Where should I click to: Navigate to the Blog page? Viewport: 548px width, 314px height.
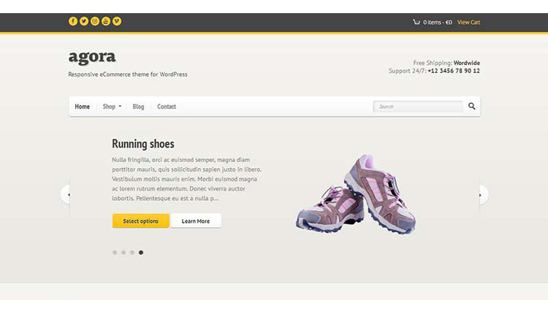click(x=138, y=107)
